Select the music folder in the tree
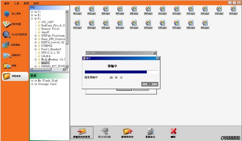 [x=45, y=63]
